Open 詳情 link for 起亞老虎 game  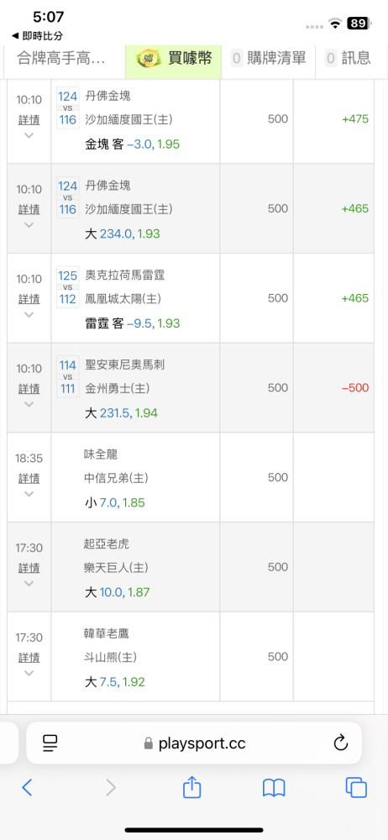pos(29,567)
